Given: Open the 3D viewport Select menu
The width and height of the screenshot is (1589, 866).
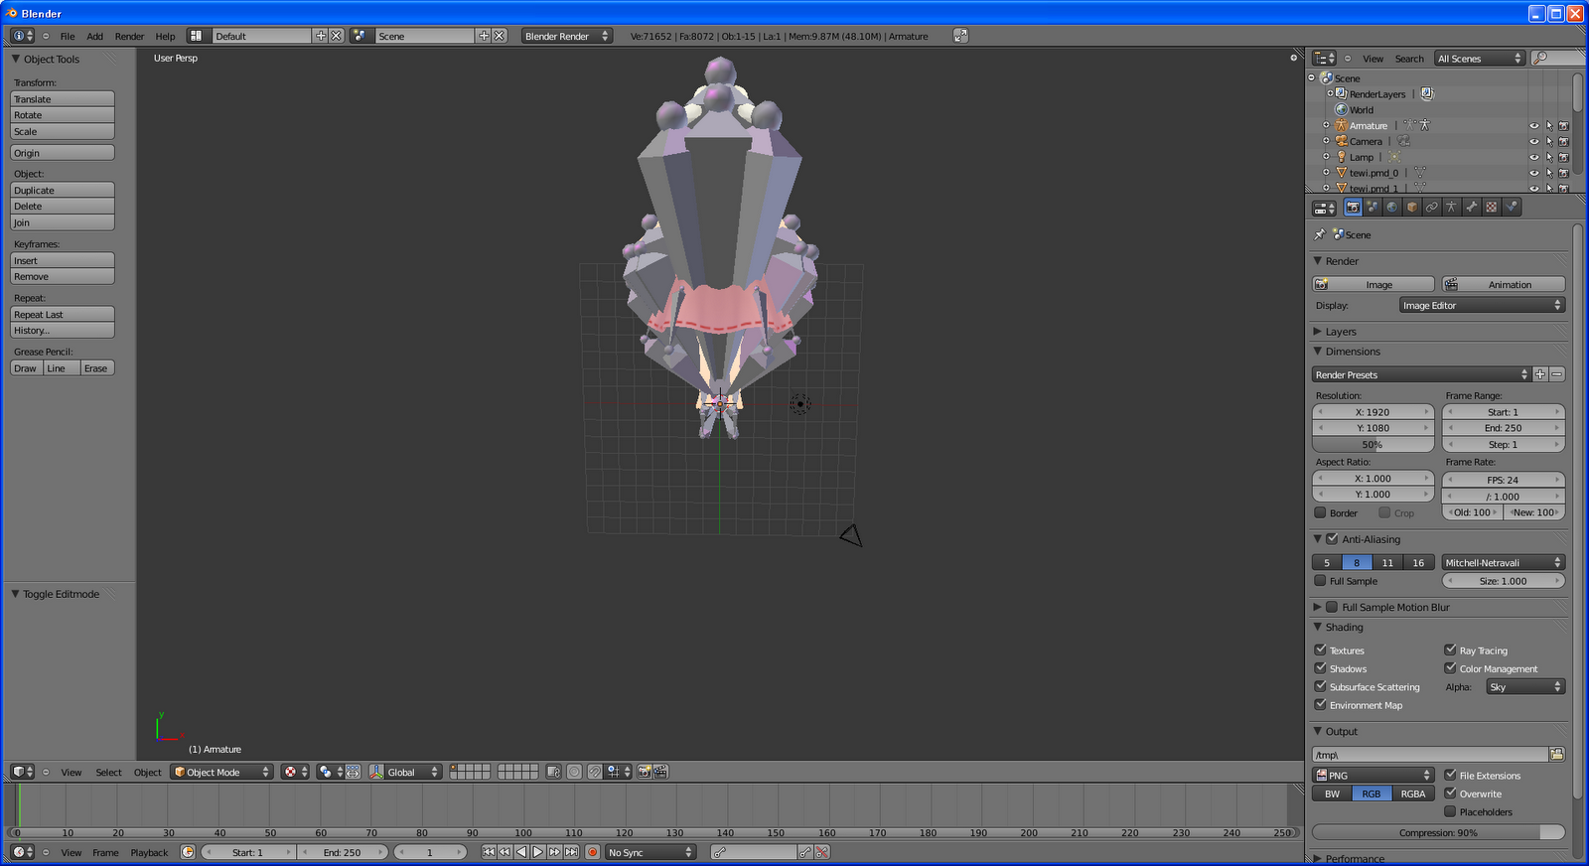Looking at the screenshot, I should (108, 772).
